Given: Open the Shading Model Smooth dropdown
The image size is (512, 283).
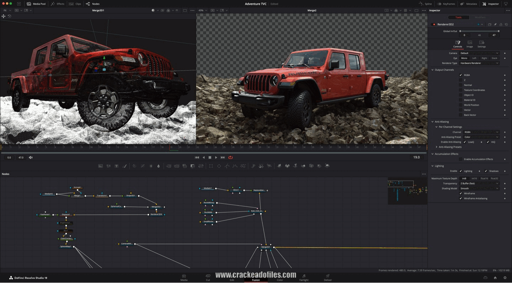Looking at the screenshot, I should click(479, 189).
